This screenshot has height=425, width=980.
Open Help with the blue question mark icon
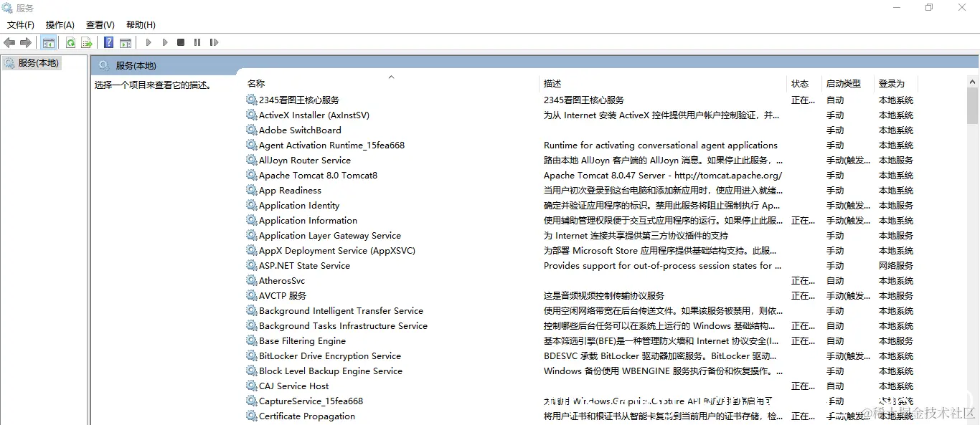pyautogui.click(x=109, y=42)
